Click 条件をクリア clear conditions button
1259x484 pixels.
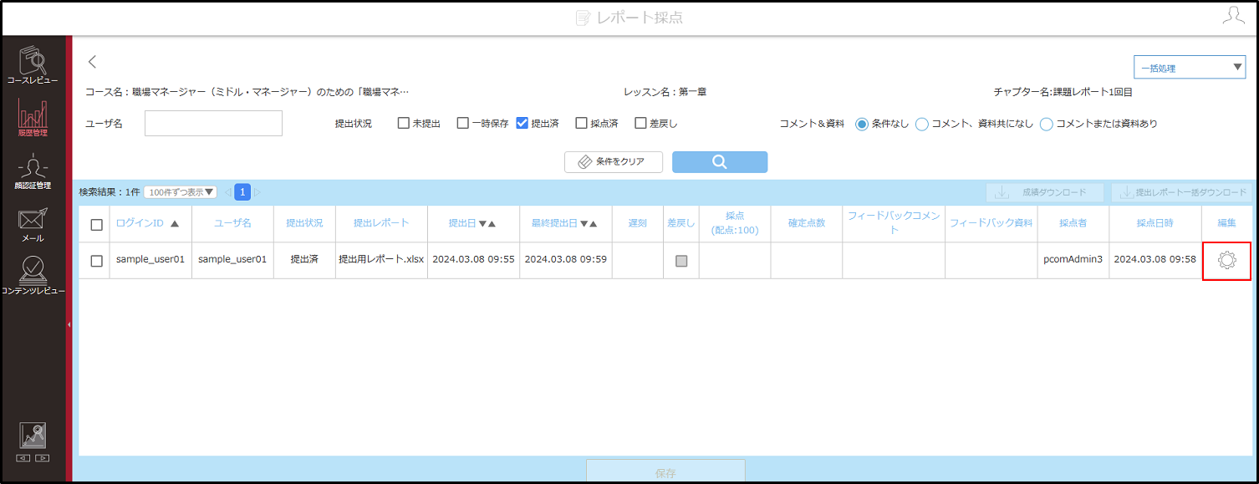click(614, 162)
